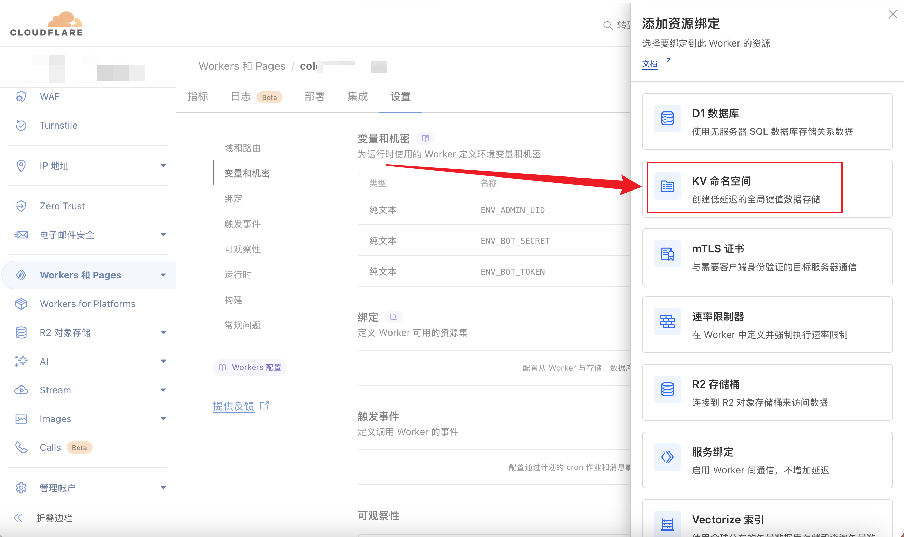The image size is (904, 537).
Task: Switch to the 集成 tab
Action: click(358, 96)
